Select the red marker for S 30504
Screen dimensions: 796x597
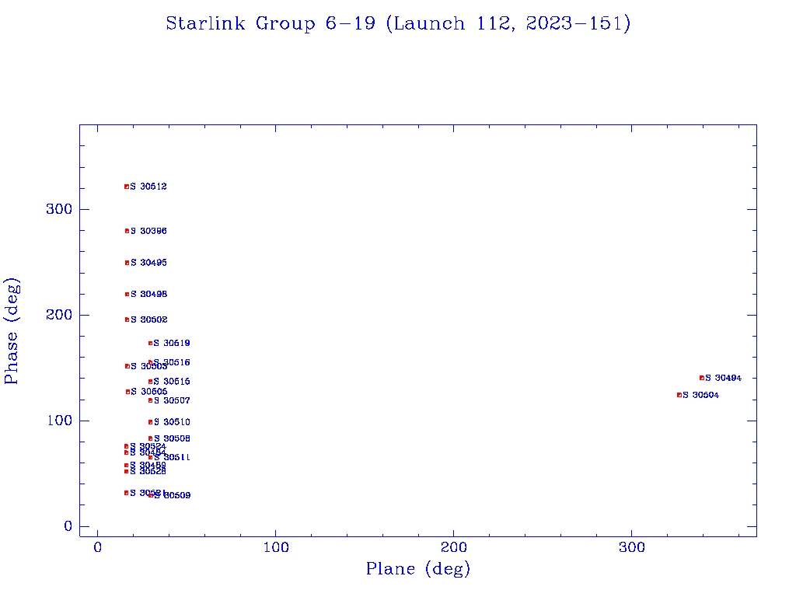tap(679, 395)
